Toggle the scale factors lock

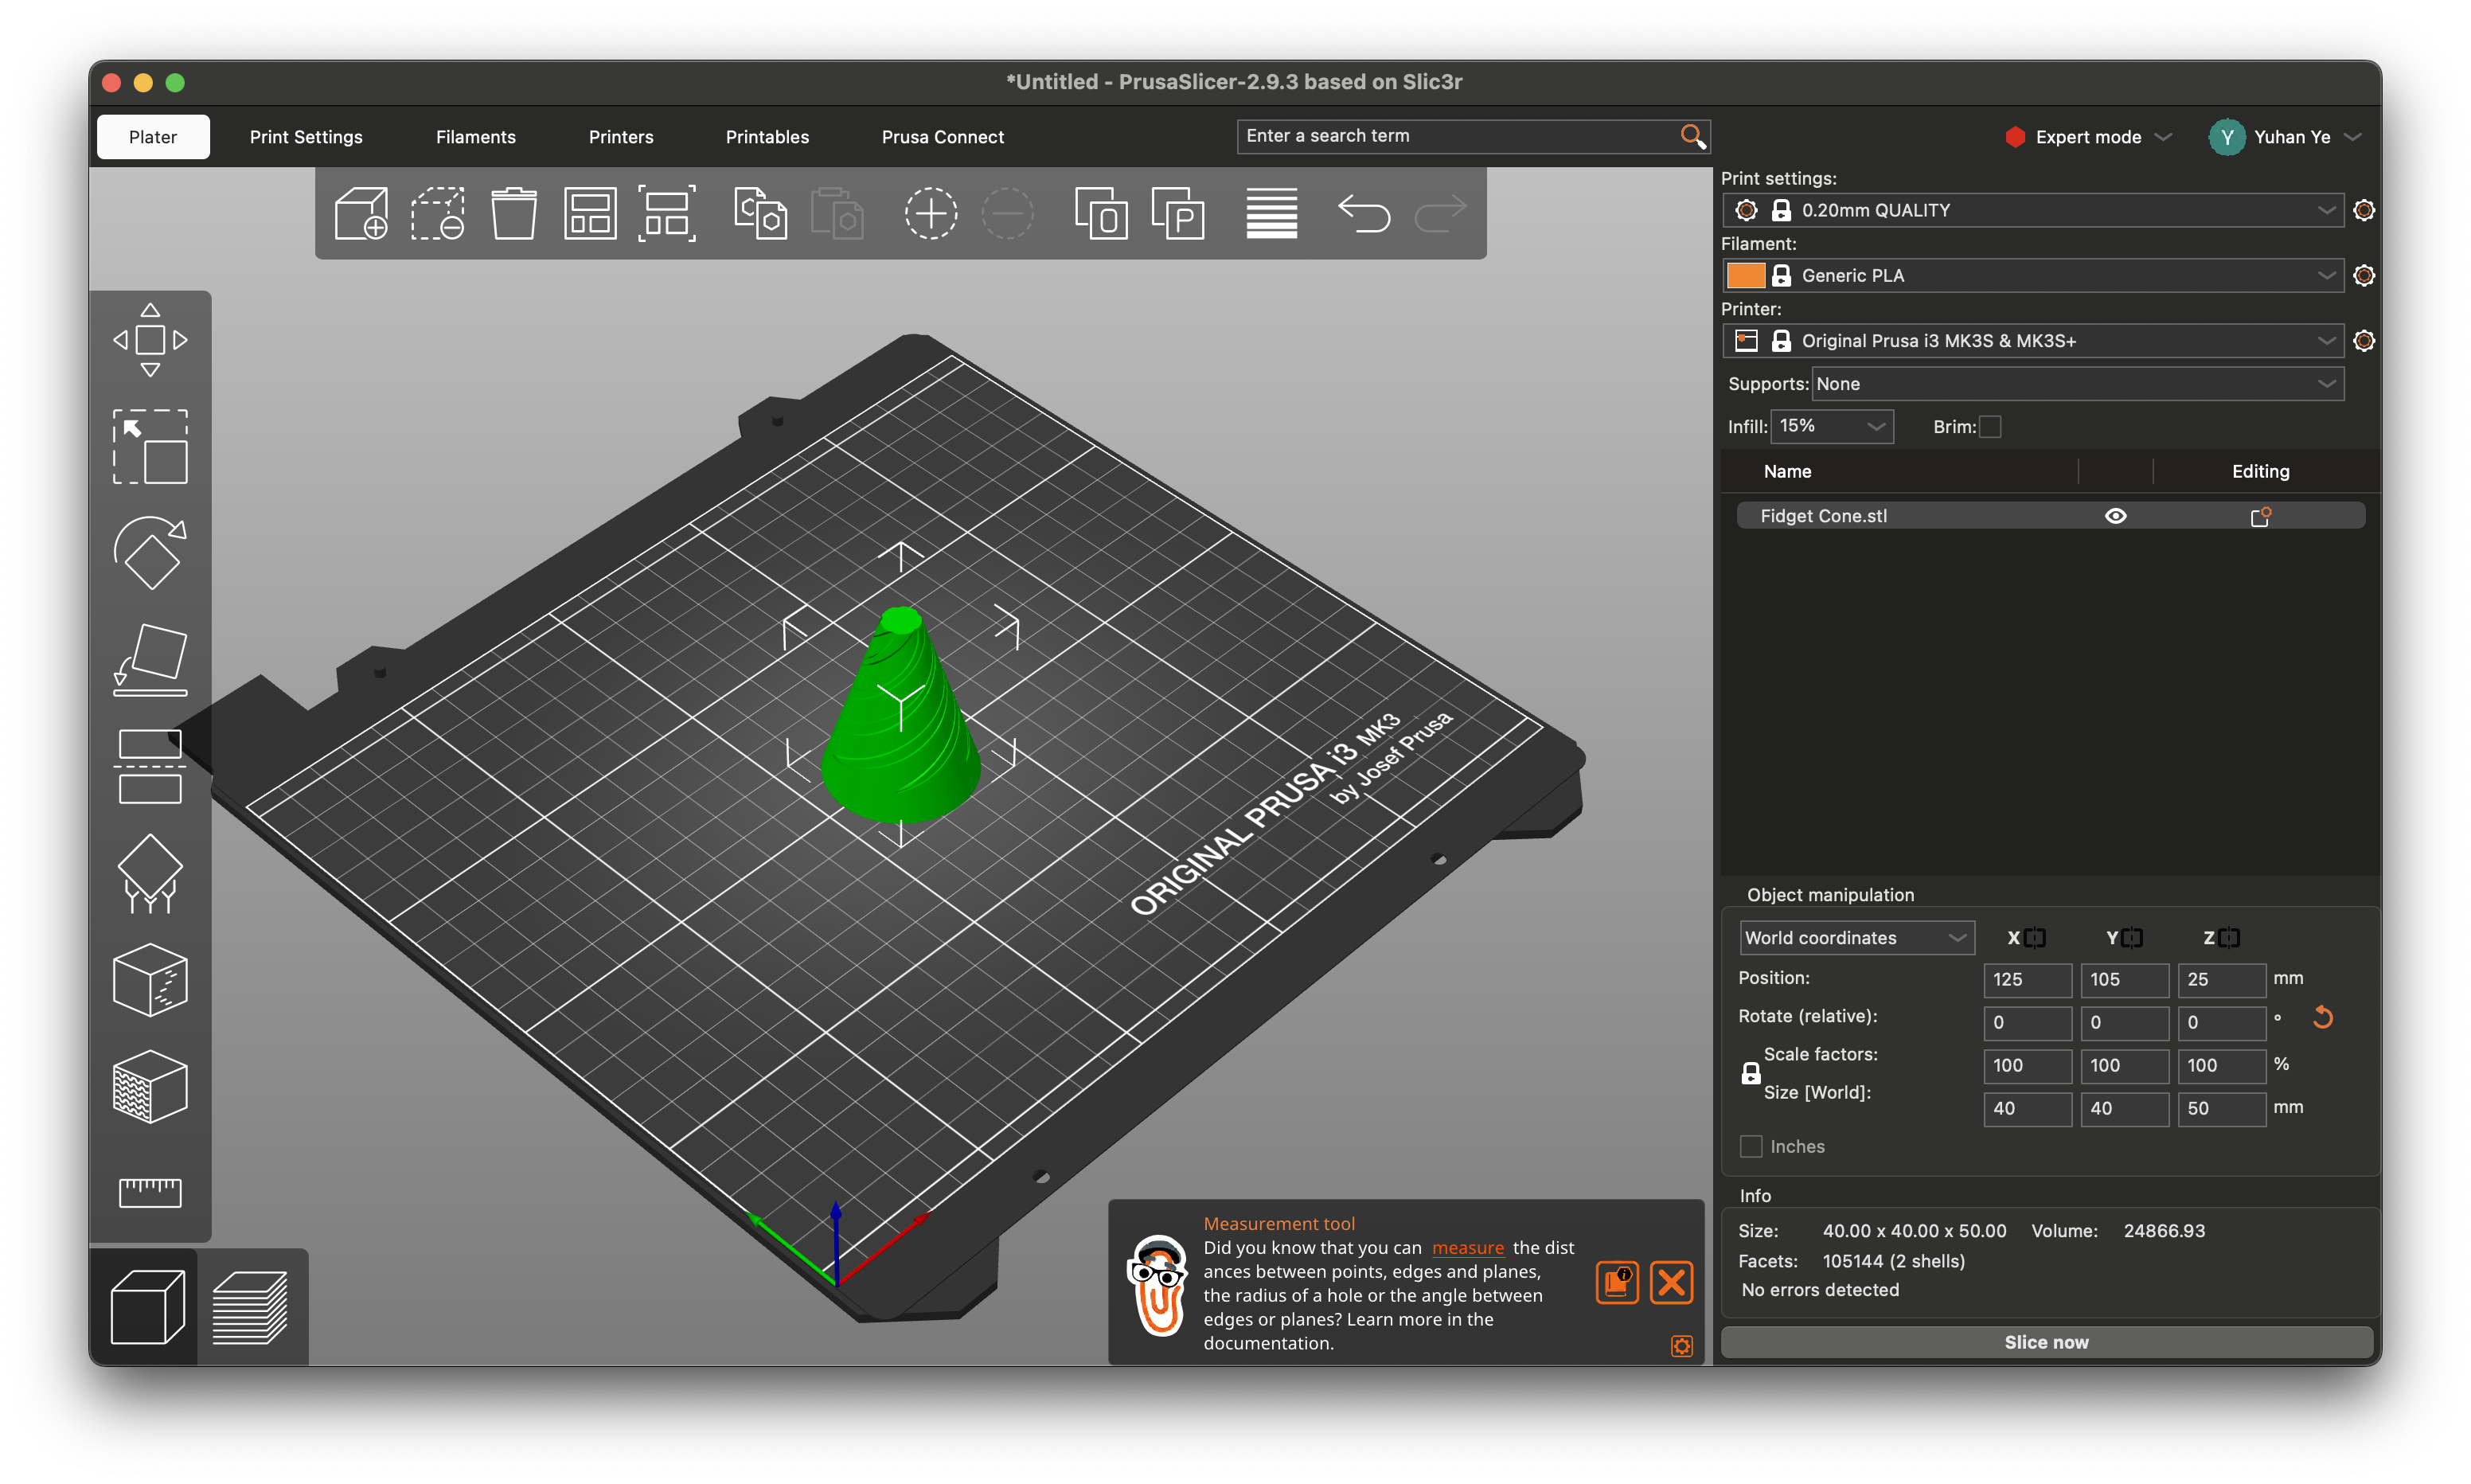(1751, 1074)
